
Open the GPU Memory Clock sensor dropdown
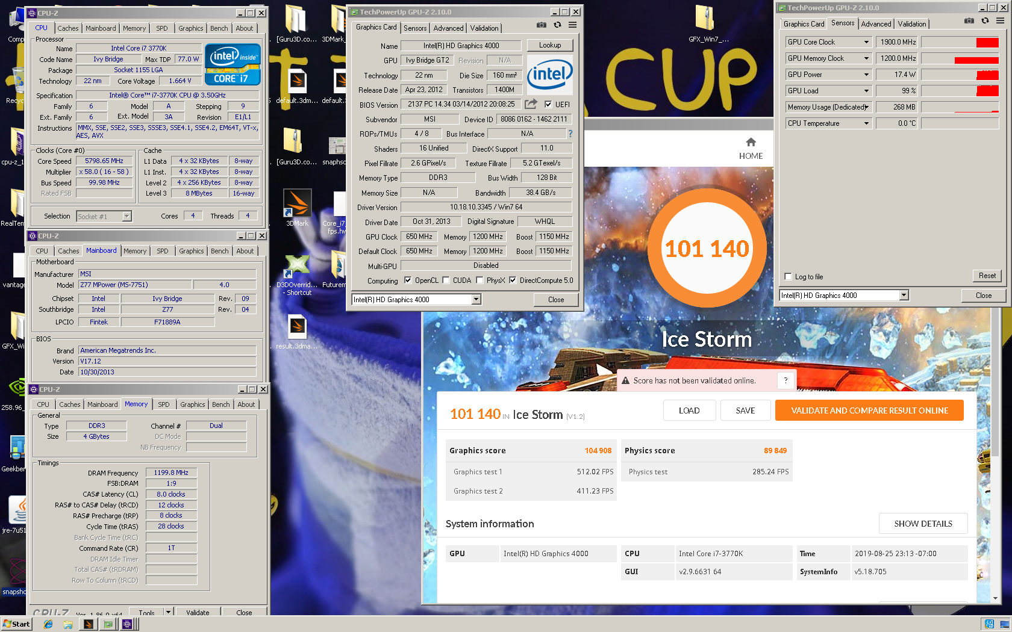coord(866,58)
